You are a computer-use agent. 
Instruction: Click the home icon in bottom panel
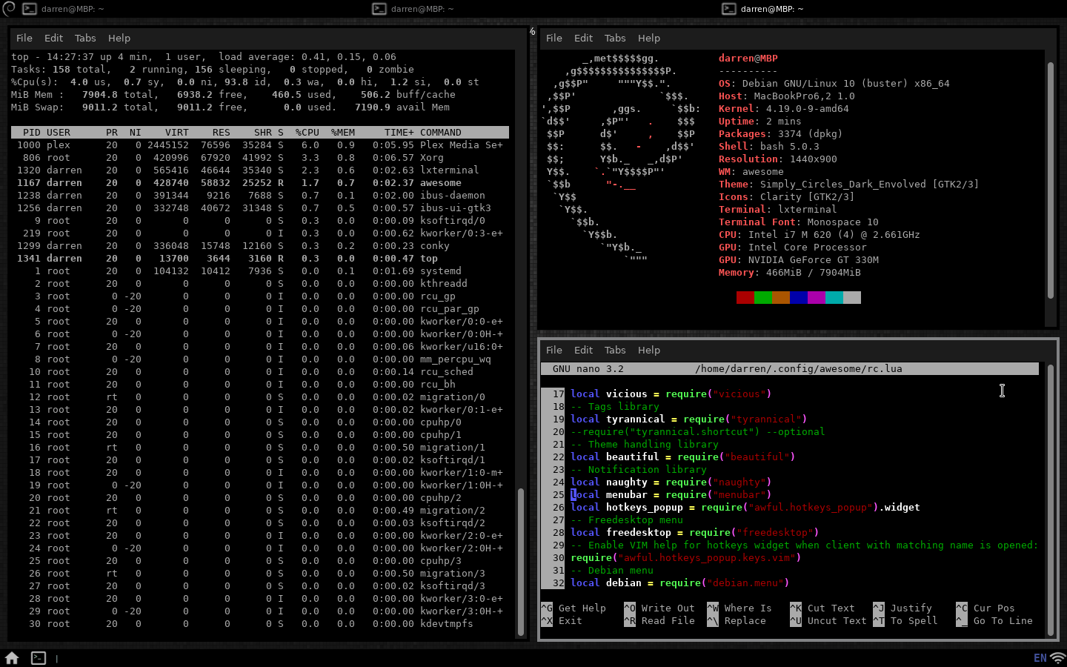pyautogui.click(x=12, y=658)
